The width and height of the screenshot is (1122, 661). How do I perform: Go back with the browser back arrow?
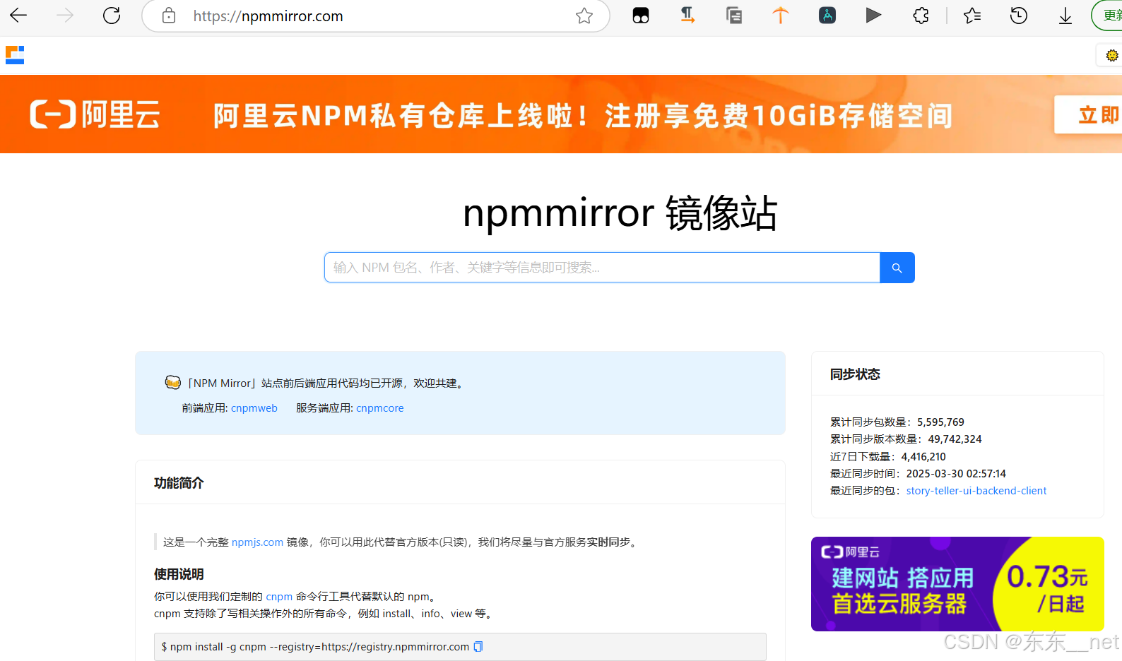coord(18,16)
